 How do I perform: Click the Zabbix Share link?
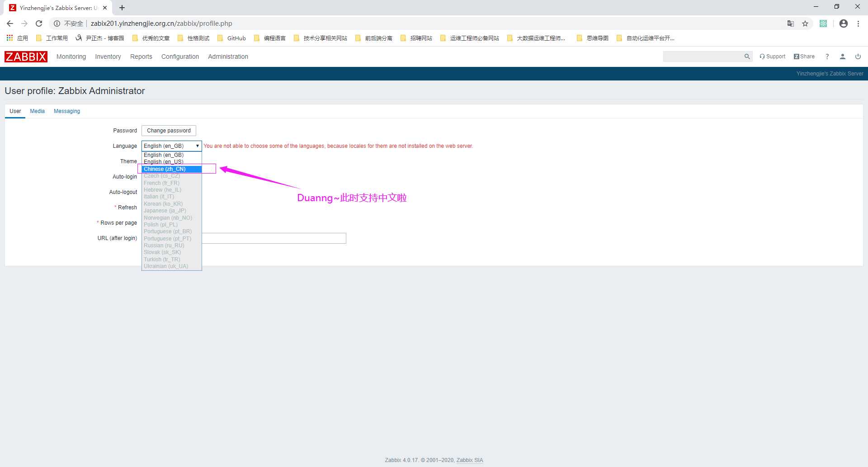click(x=804, y=57)
